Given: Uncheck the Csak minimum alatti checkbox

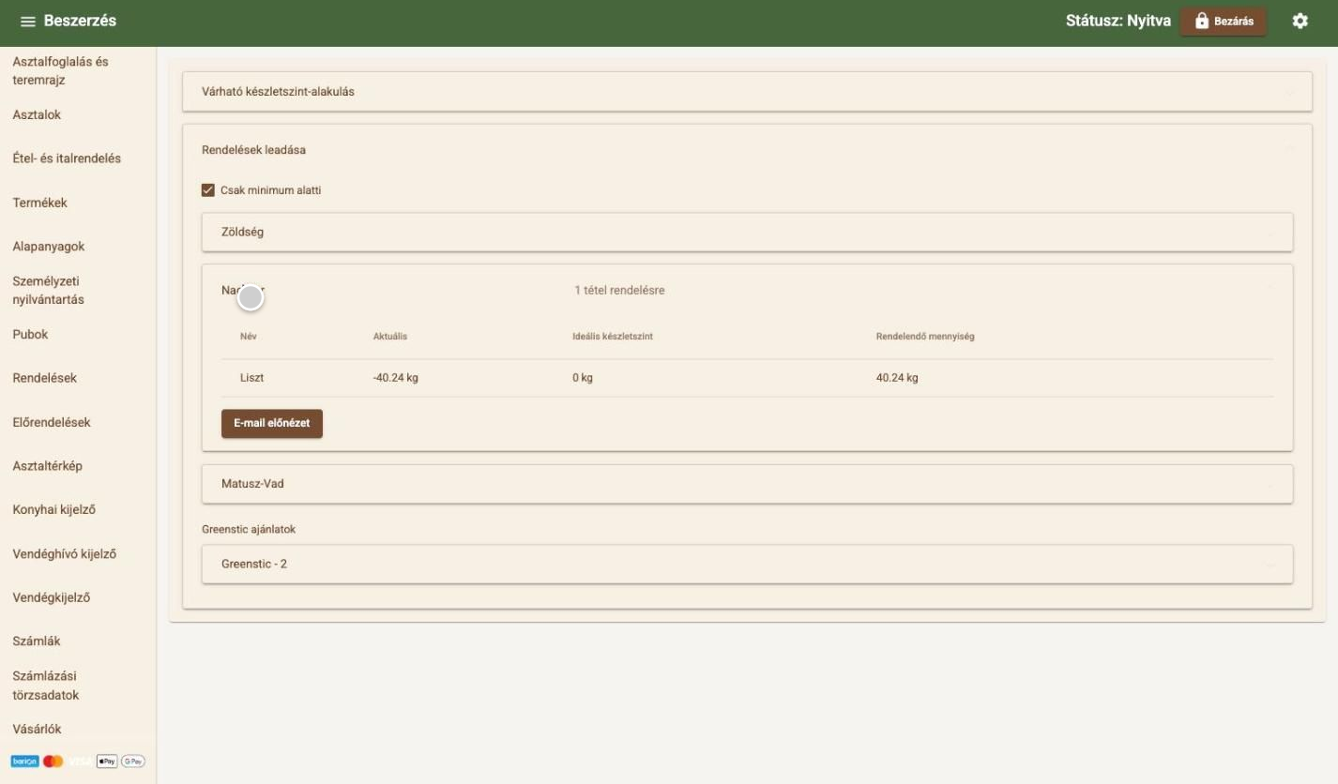Looking at the screenshot, I should (x=208, y=190).
